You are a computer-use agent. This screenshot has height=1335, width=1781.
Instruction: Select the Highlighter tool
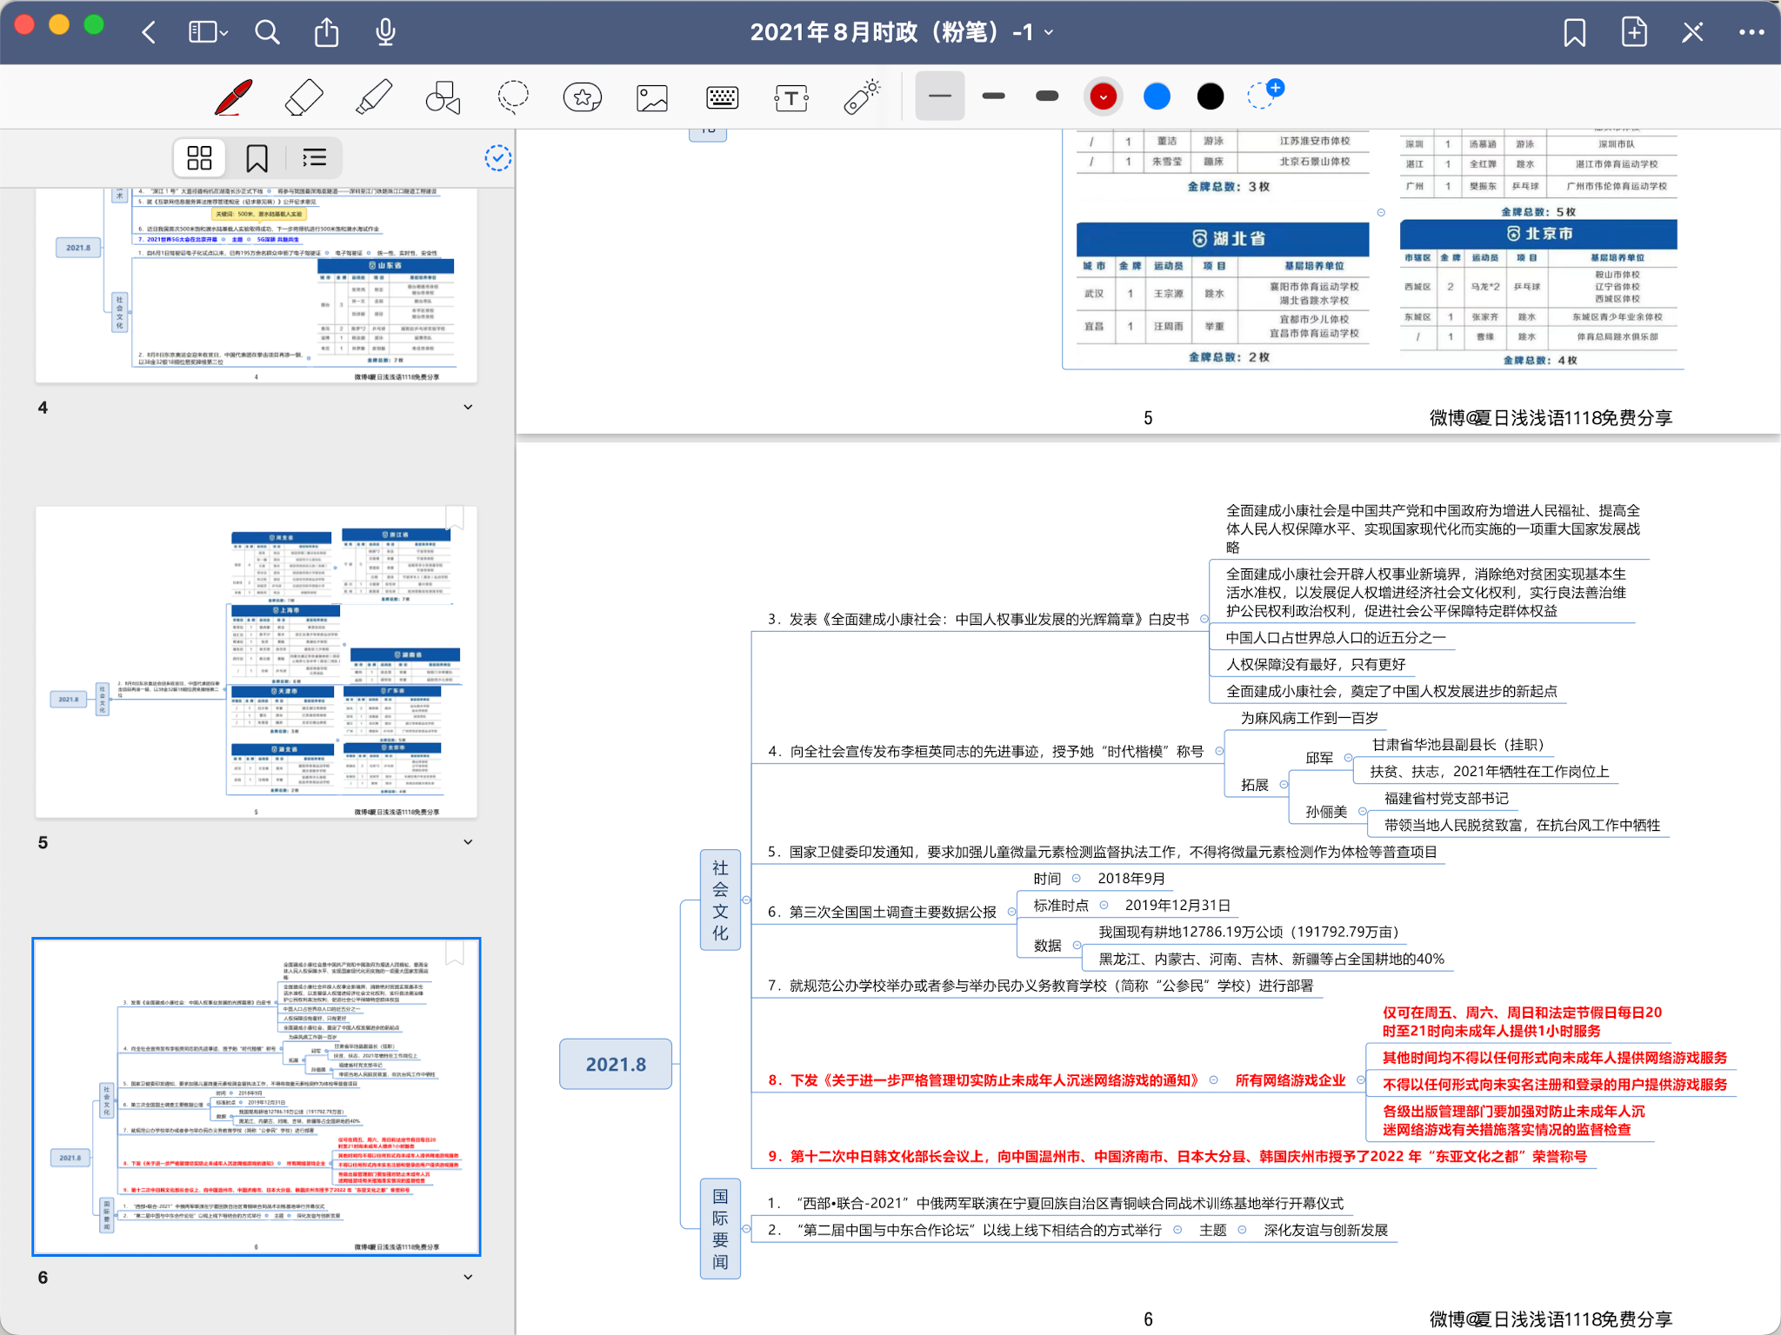coord(374,96)
